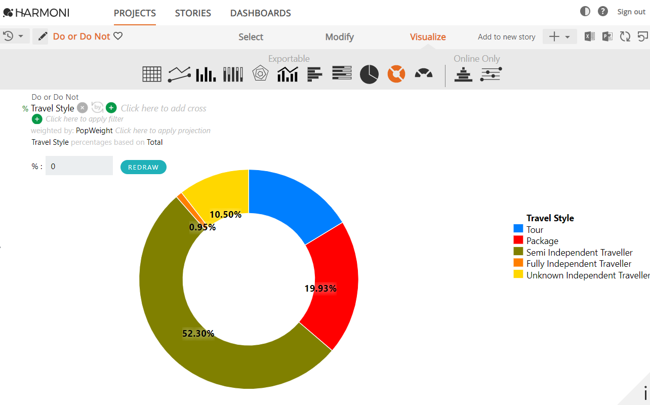Choose the line chart icon
Image resolution: width=650 pixels, height=405 pixels.
pyautogui.click(x=179, y=74)
